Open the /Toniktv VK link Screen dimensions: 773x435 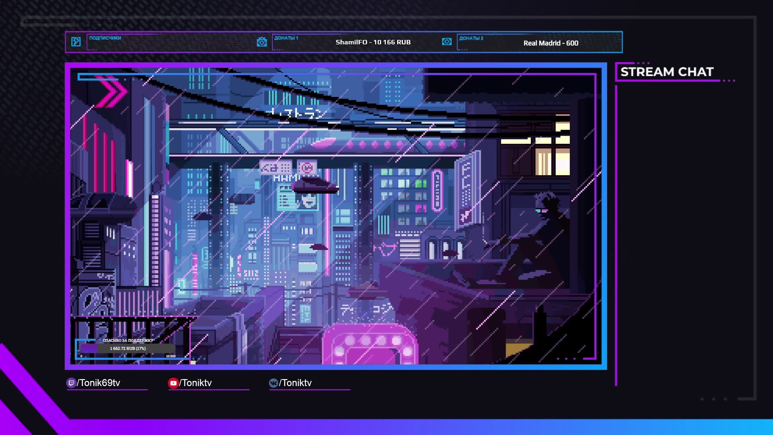click(295, 383)
